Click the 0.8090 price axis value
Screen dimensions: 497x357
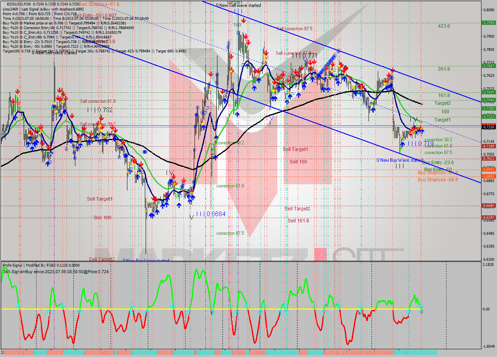(488, 10)
